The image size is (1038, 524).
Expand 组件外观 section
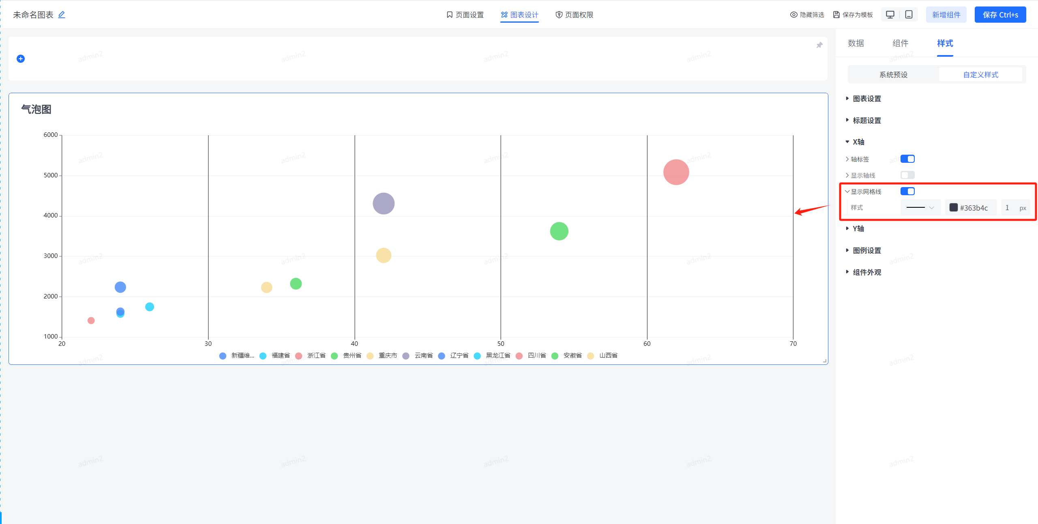point(864,272)
